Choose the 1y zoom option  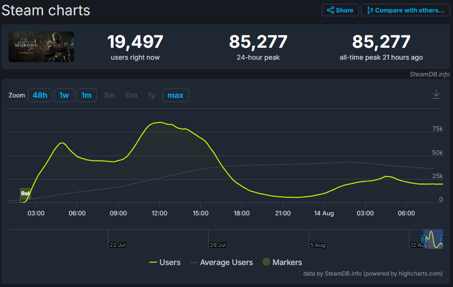pos(151,95)
